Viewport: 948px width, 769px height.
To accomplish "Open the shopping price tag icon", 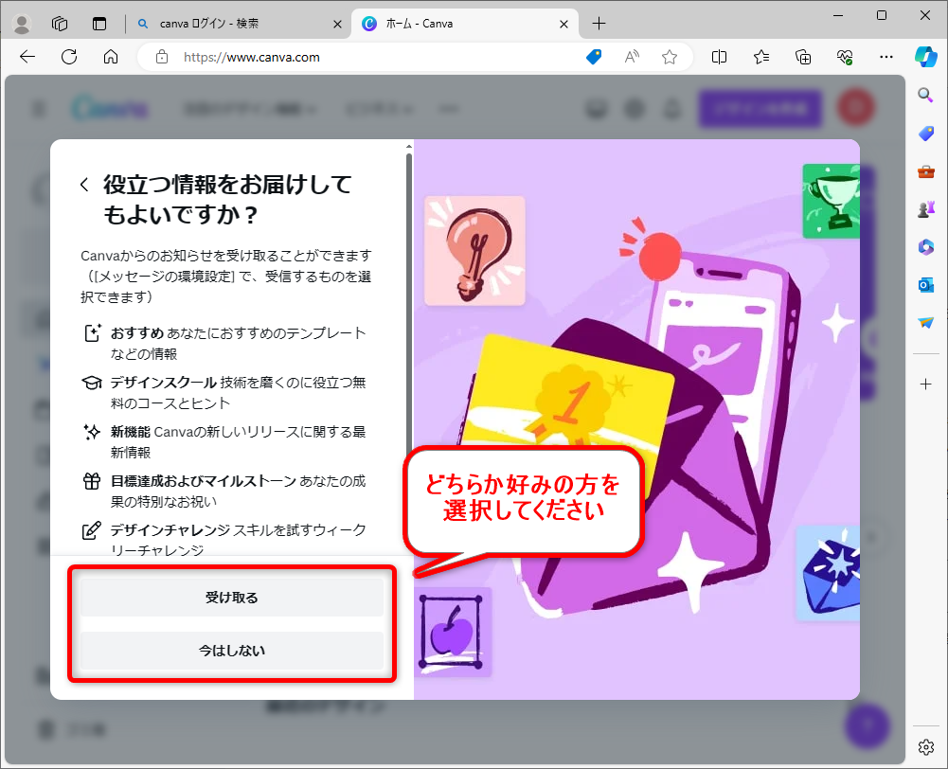I will (x=594, y=57).
